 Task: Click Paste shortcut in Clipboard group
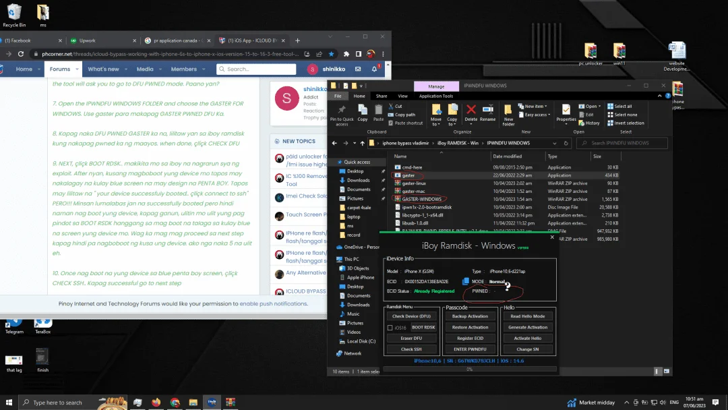(405, 123)
